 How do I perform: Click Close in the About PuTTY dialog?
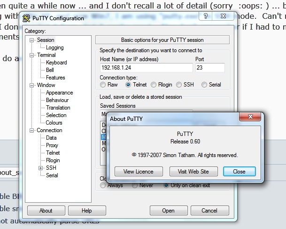click(240, 172)
